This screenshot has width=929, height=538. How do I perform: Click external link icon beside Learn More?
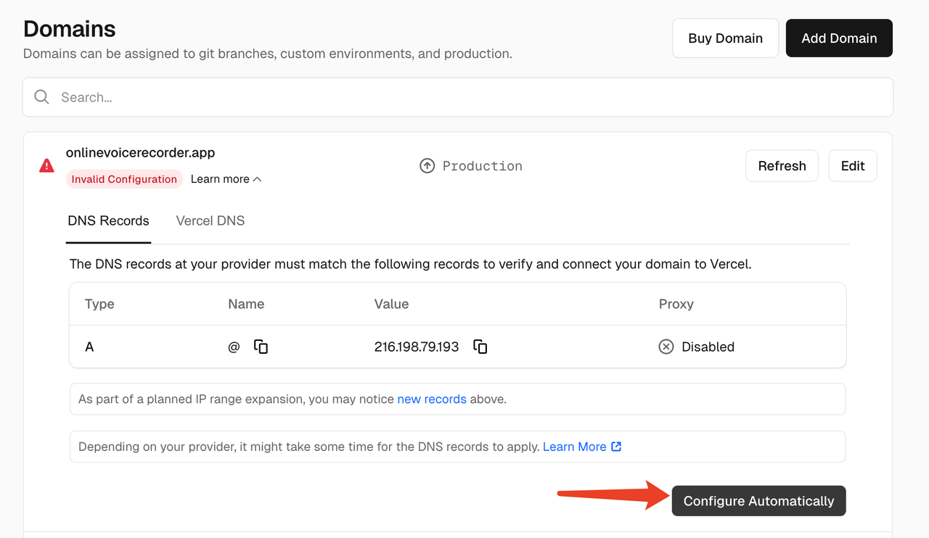tap(616, 447)
